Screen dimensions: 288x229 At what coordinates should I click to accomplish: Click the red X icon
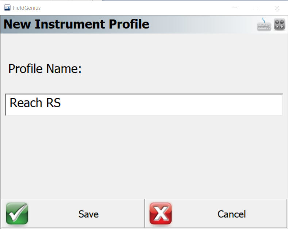[x=161, y=213]
